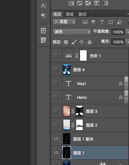The height and width of the screenshot is (165, 129).
Task: Show the 色阶 1 adjustment layer
Action: (x=56, y=55)
